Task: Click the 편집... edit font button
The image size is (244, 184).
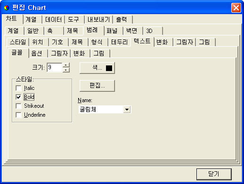Action: pyautogui.click(x=97, y=86)
